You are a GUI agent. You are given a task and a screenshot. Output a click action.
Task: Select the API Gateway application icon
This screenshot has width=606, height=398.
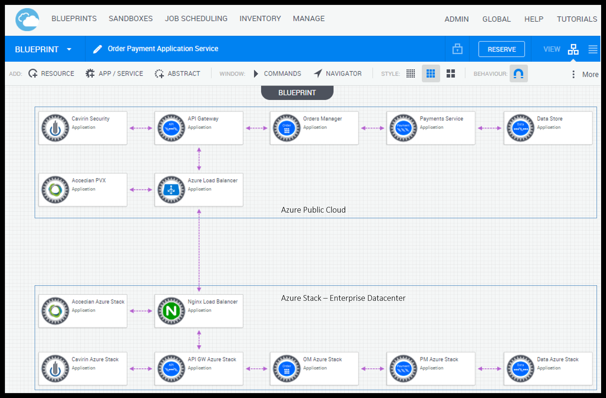pyautogui.click(x=171, y=128)
